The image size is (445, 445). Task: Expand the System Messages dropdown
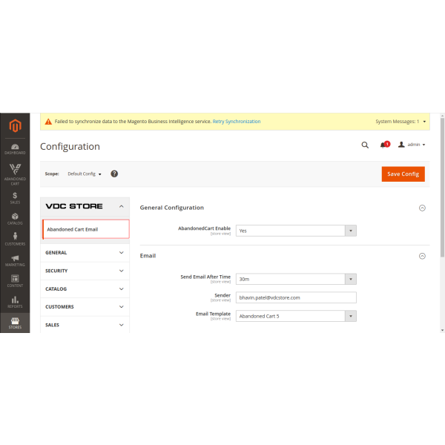click(x=400, y=122)
